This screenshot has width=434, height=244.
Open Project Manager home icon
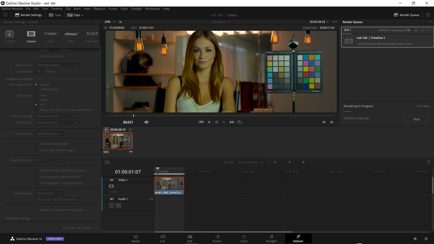click(415, 239)
